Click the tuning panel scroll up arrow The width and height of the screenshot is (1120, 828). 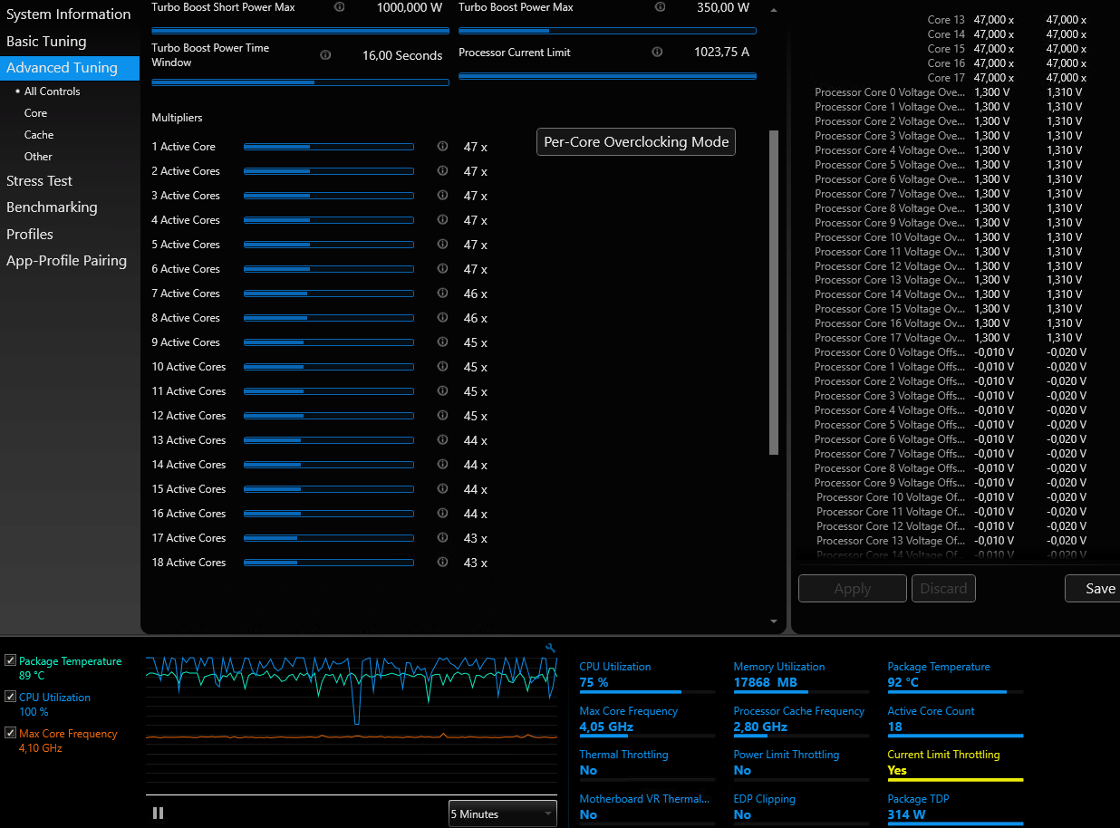click(x=773, y=10)
